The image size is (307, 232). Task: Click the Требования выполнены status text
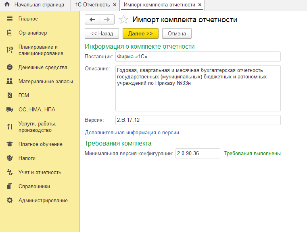click(x=253, y=154)
